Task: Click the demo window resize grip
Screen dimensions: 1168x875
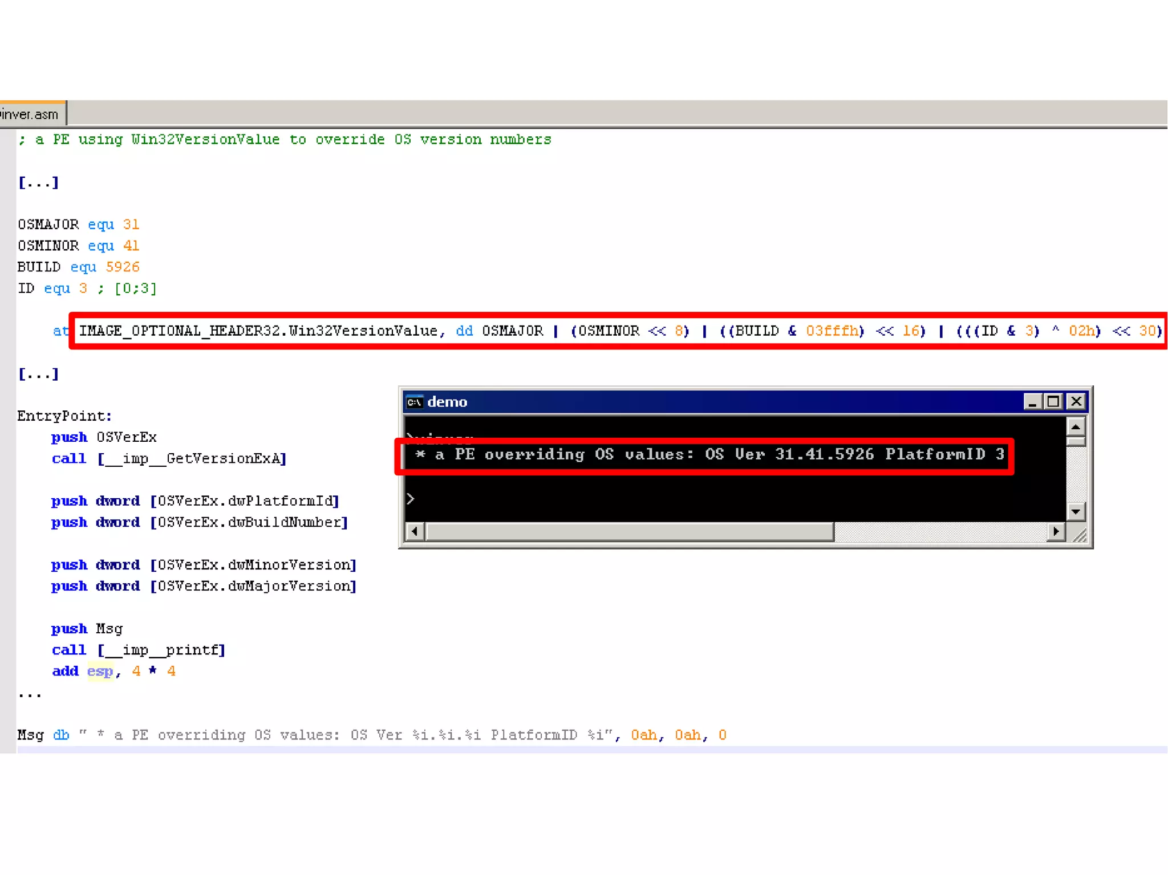Action: tap(1080, 534)
